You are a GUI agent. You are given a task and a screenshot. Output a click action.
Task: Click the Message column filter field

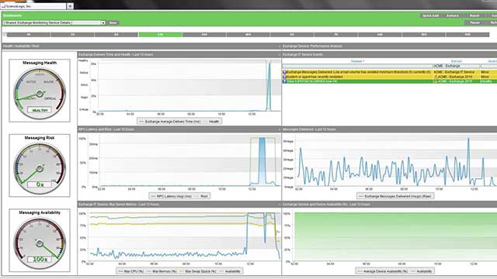[357, 66]
